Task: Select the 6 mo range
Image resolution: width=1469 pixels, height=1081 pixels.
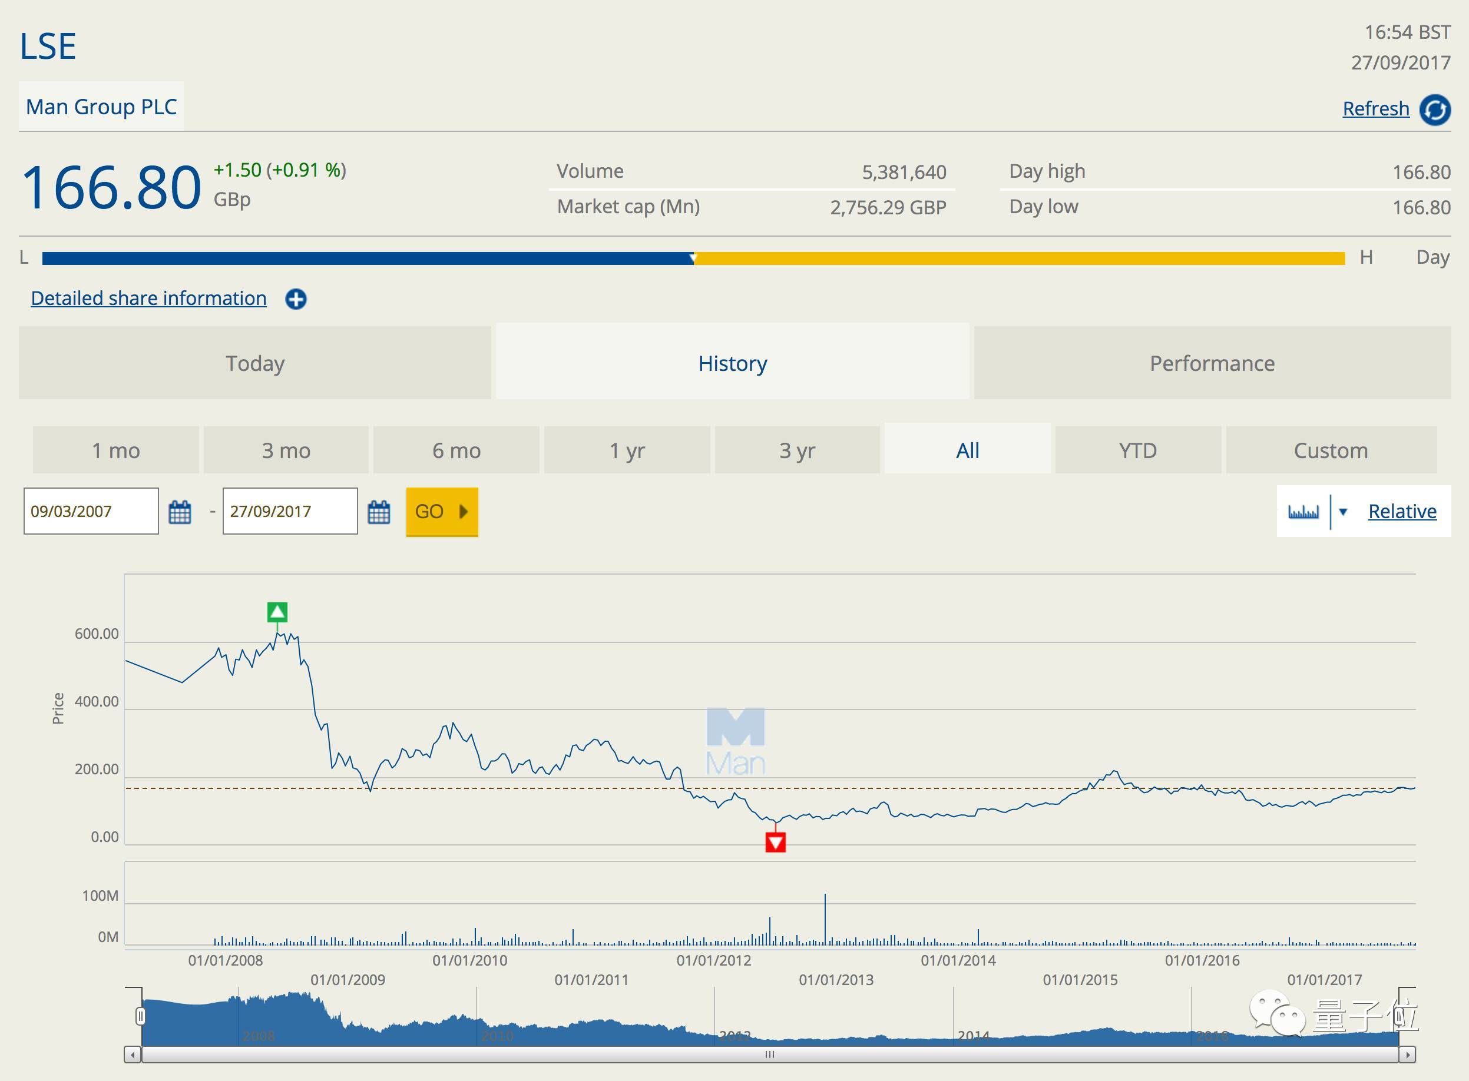Action: 456,450
